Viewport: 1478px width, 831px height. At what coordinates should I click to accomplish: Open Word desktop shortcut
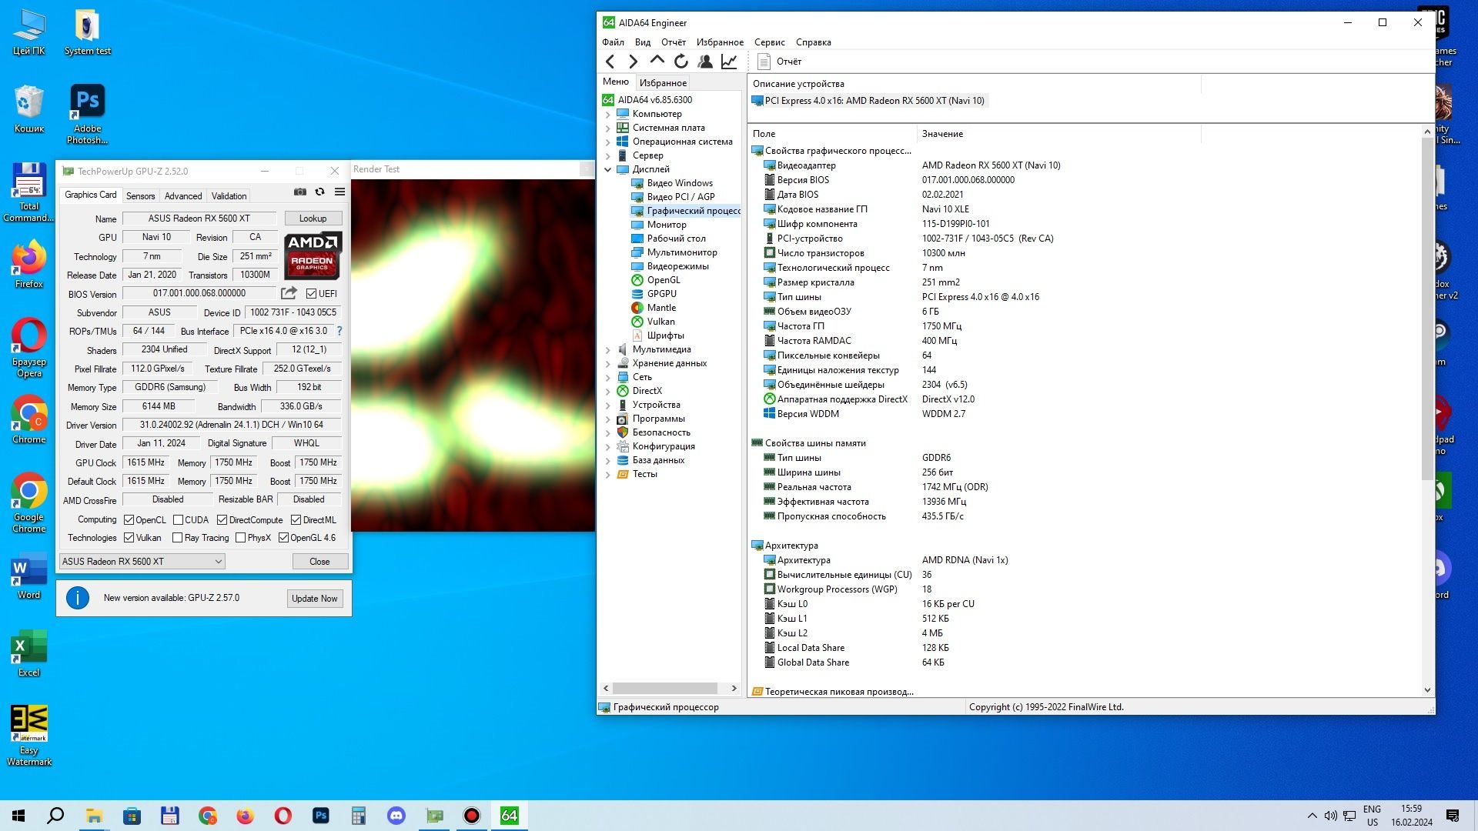pyautogui.click(x=28, y=576)
